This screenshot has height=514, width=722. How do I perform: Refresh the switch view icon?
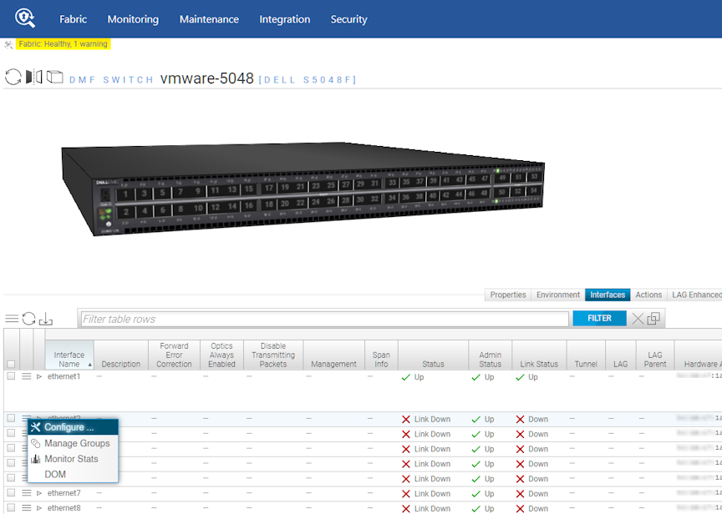[x=13, y=77]
